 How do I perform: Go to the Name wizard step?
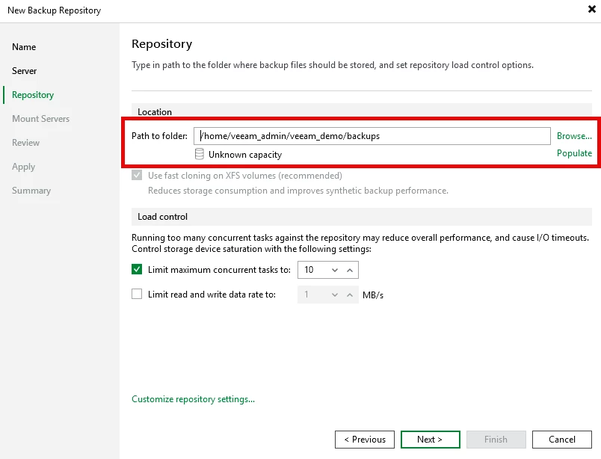pos(24,47)
